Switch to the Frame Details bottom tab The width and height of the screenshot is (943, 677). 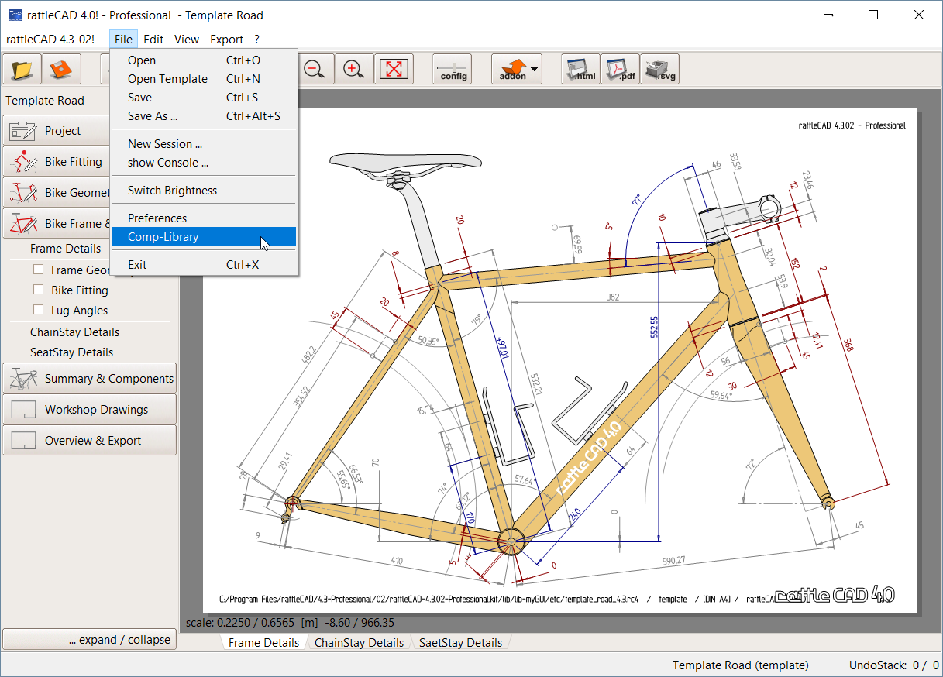pyautogui.click(x=263, y=642)
